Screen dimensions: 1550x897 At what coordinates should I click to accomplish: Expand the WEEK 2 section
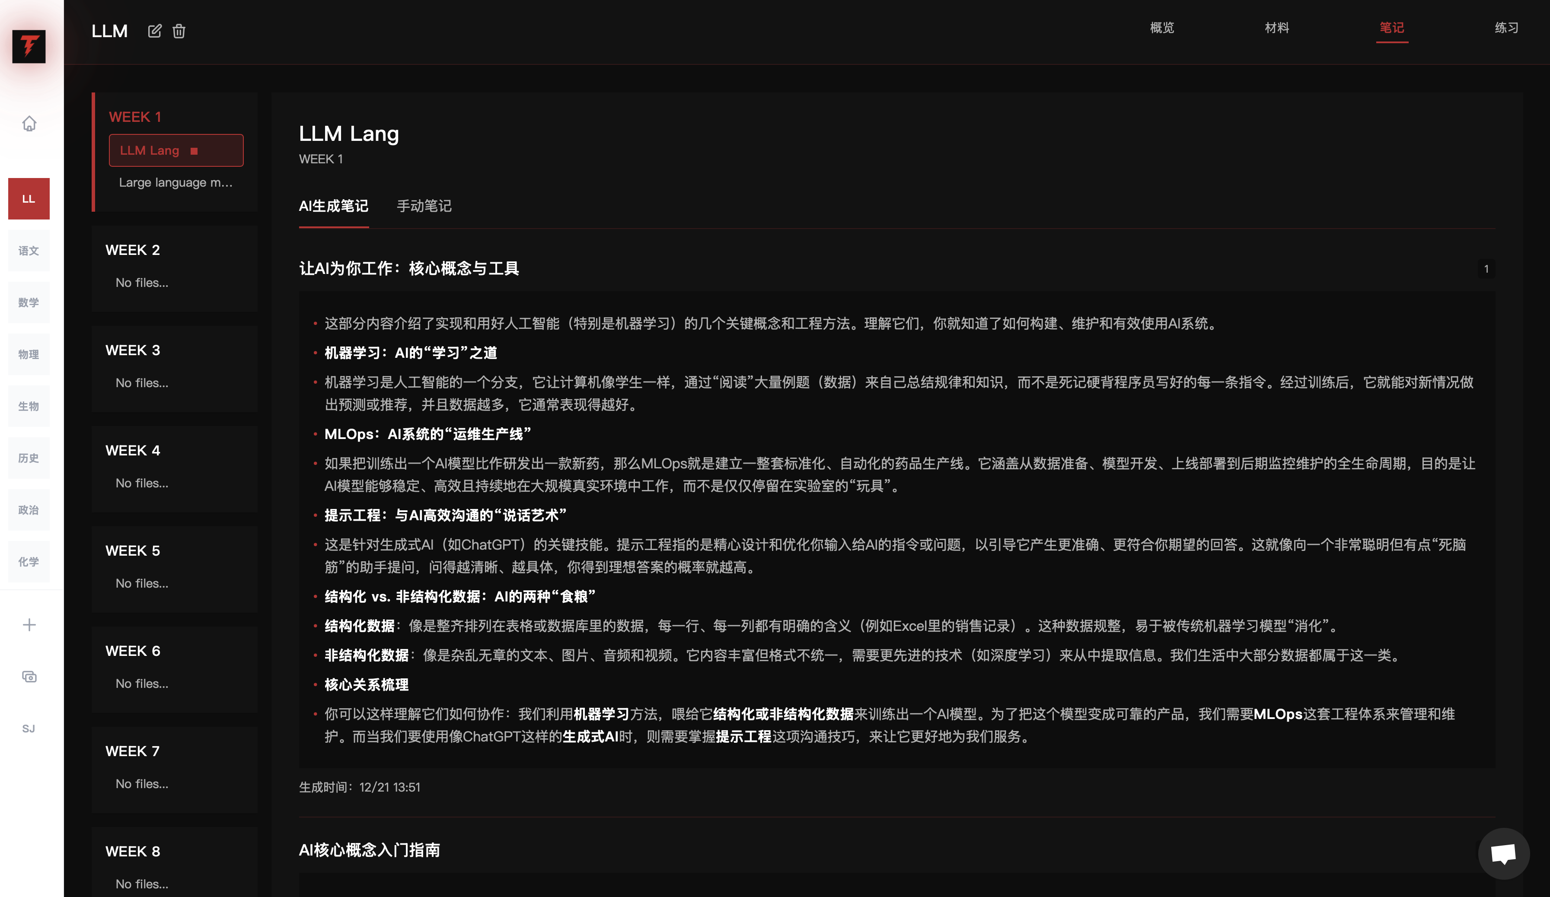[133, 250]
